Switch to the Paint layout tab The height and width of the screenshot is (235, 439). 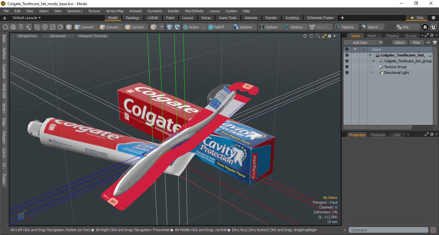170,18
